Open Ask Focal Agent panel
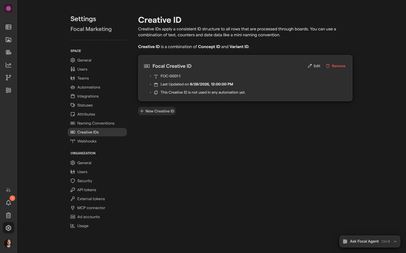 click(370, 241)
